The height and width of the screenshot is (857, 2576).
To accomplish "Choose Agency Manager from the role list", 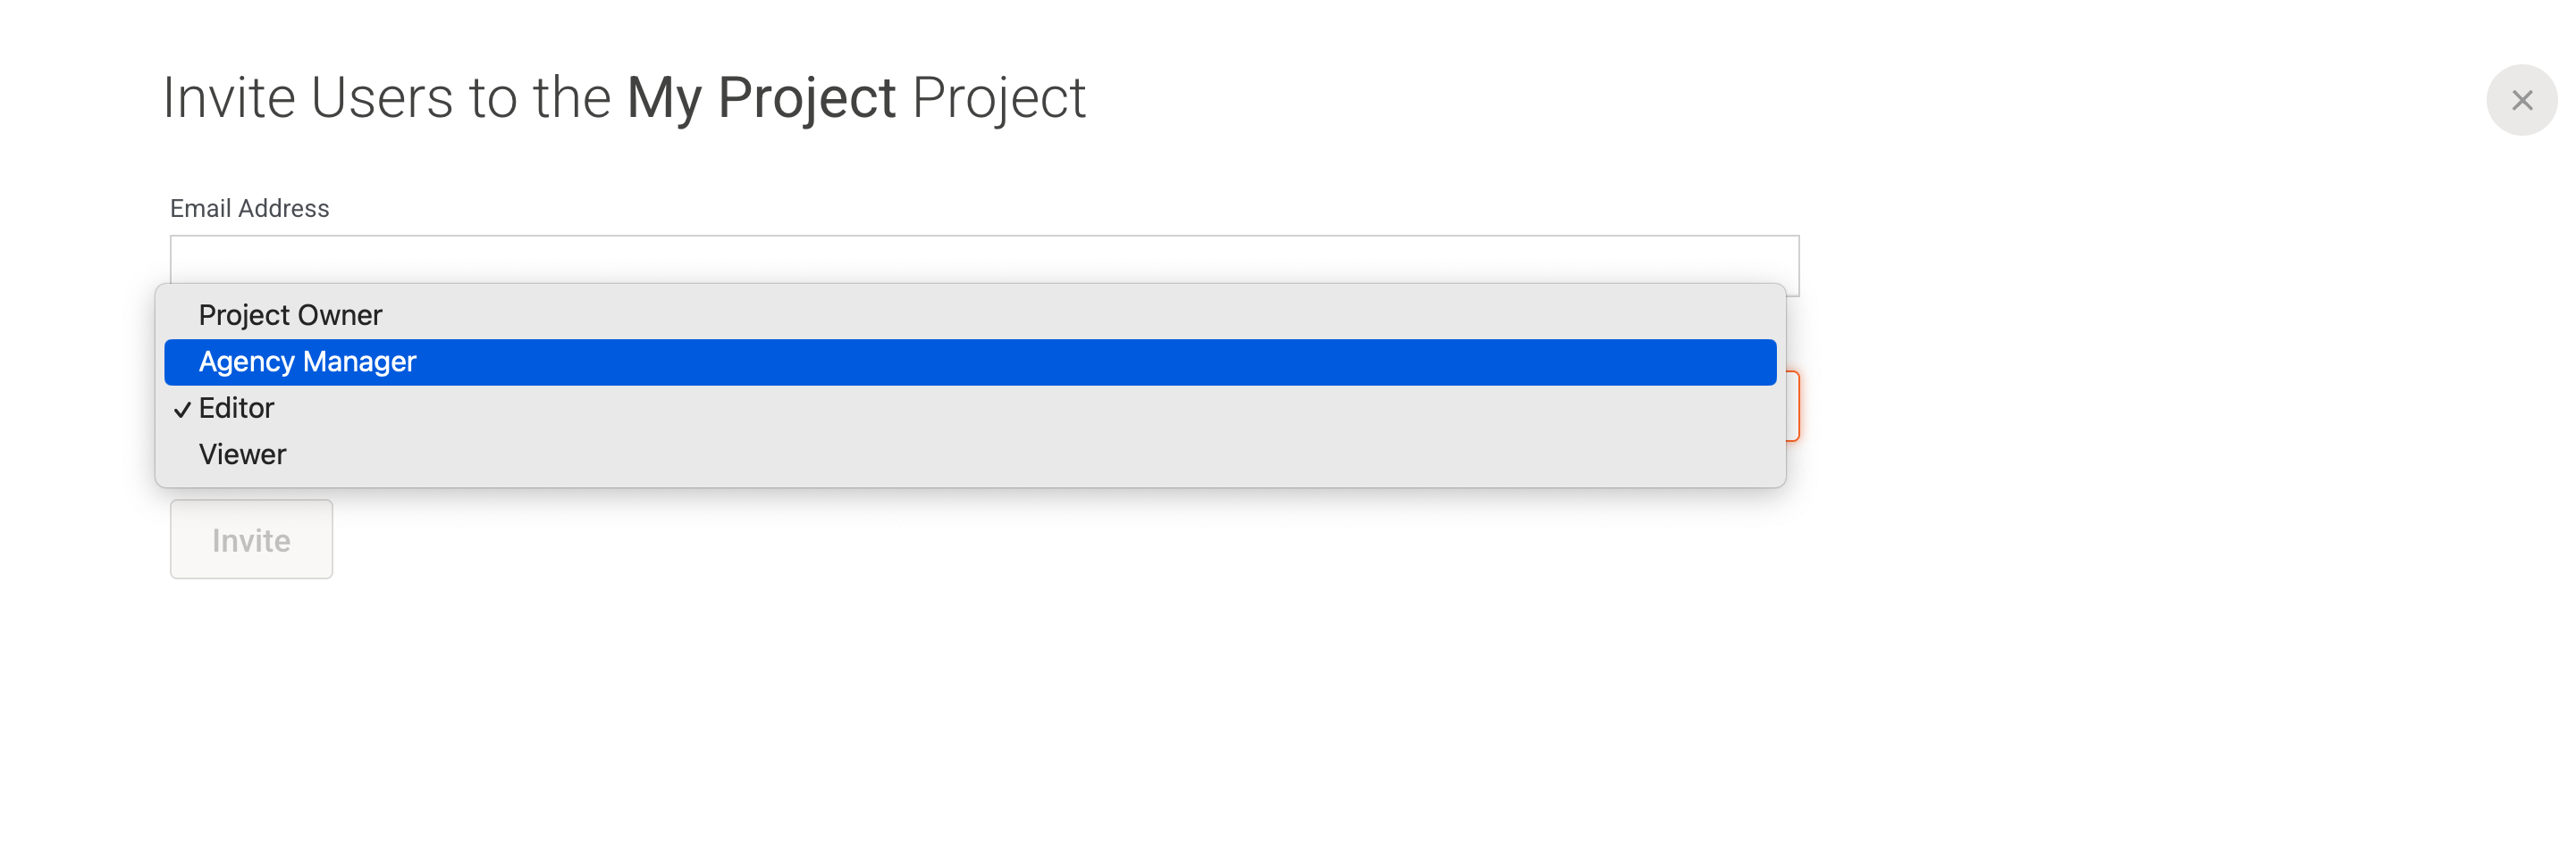I will [x=307, y=362].
